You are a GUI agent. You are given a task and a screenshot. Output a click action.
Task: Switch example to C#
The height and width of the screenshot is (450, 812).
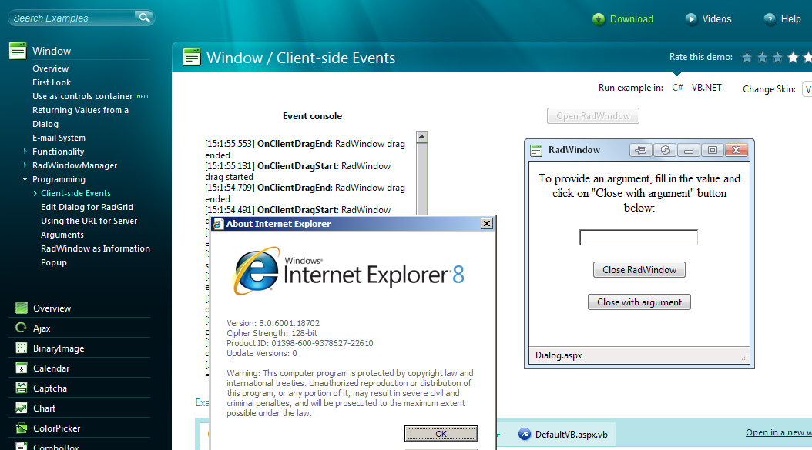[677, 88]
